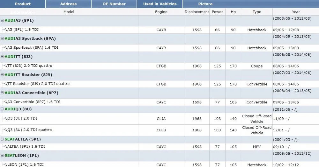Open the A3 Sportback (8PA) 1.6 TDI entry
The width and height of the screenshot is (319, 167).
33,48
